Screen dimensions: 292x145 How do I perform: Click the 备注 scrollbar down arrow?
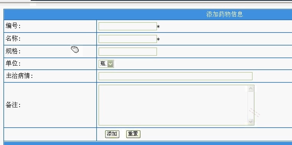[251, 122]
